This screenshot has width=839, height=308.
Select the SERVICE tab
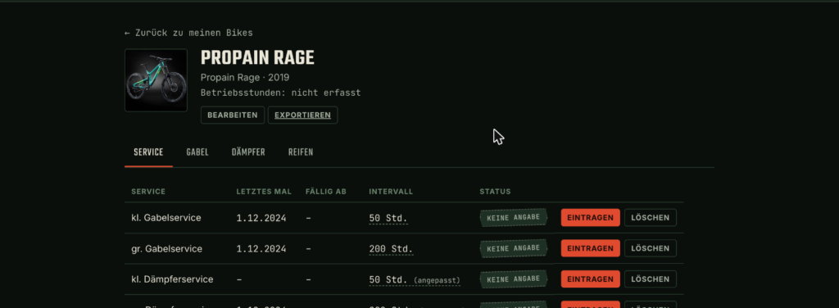point(148,152)
